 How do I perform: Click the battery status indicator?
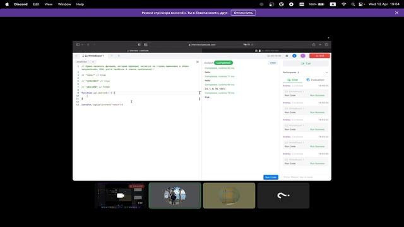(316, 4)
